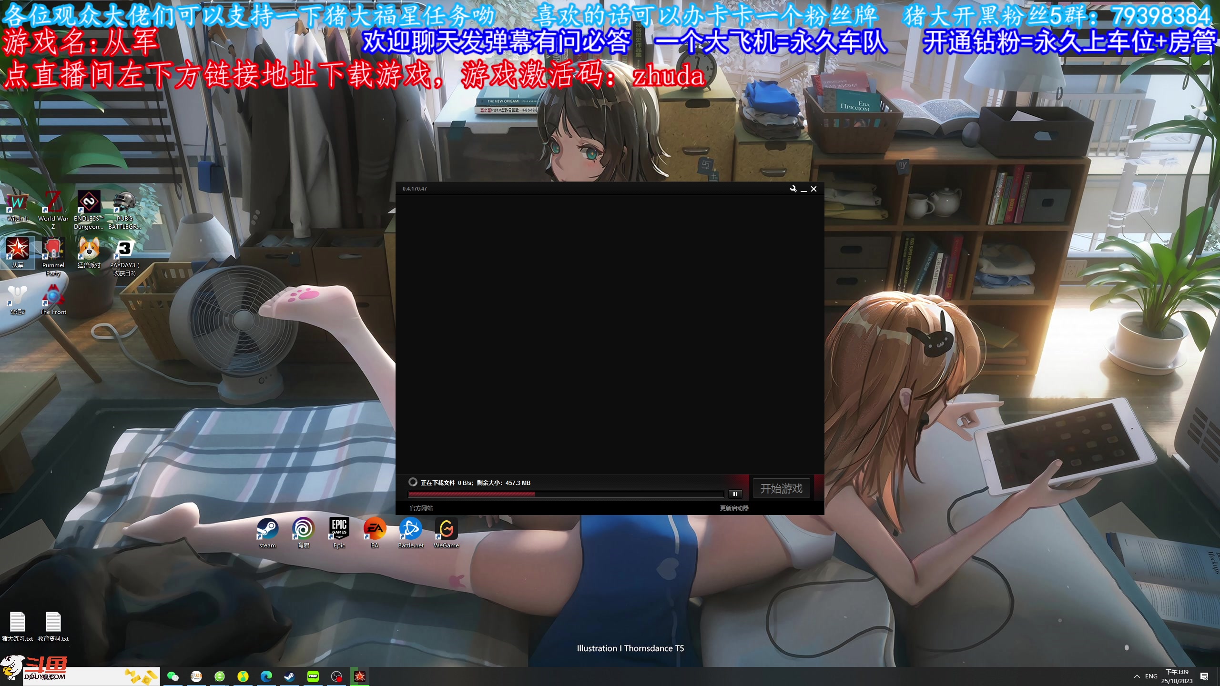The image size is (1220, 686).
Task: Select the PUBG BATTLEGROUNDS desktop shortcut
Action: (124, 210)
